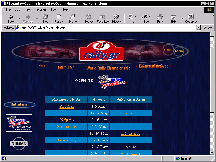
Task: Open the Search pane
Action: (89, 19)
